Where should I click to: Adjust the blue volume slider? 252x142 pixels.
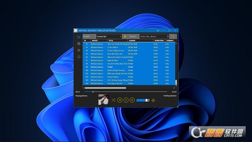[x=143, y=100]
